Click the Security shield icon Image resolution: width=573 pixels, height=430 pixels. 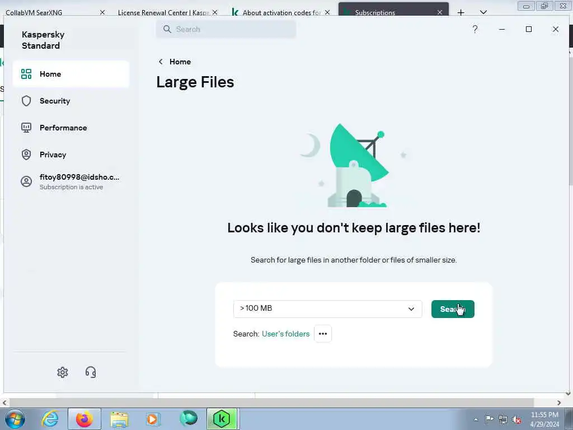coord(26,101)
